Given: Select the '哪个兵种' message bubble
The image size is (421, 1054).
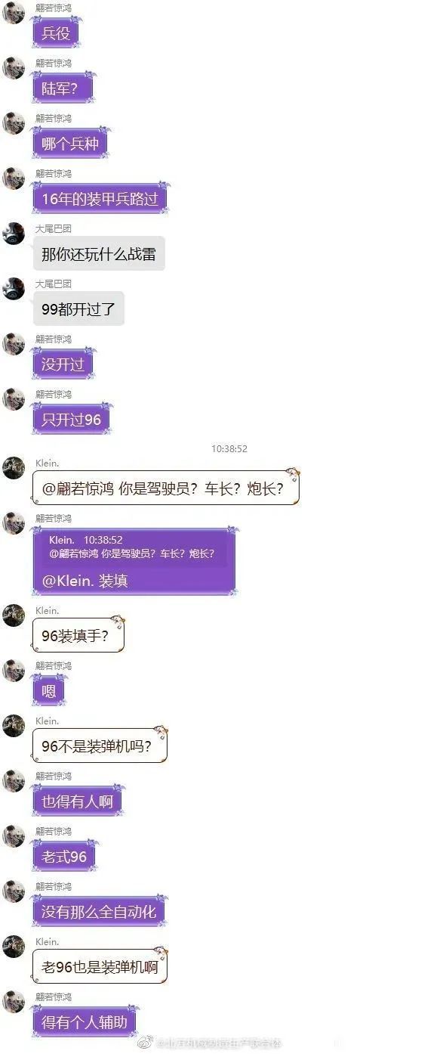Looking at the screenshot, I should pyautogui.click(x=70, y=144).
